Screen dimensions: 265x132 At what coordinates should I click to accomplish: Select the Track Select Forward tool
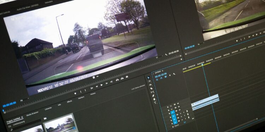pyautogui.click(x=149, y=81)
